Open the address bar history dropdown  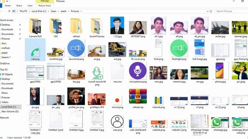click(208, 11)
